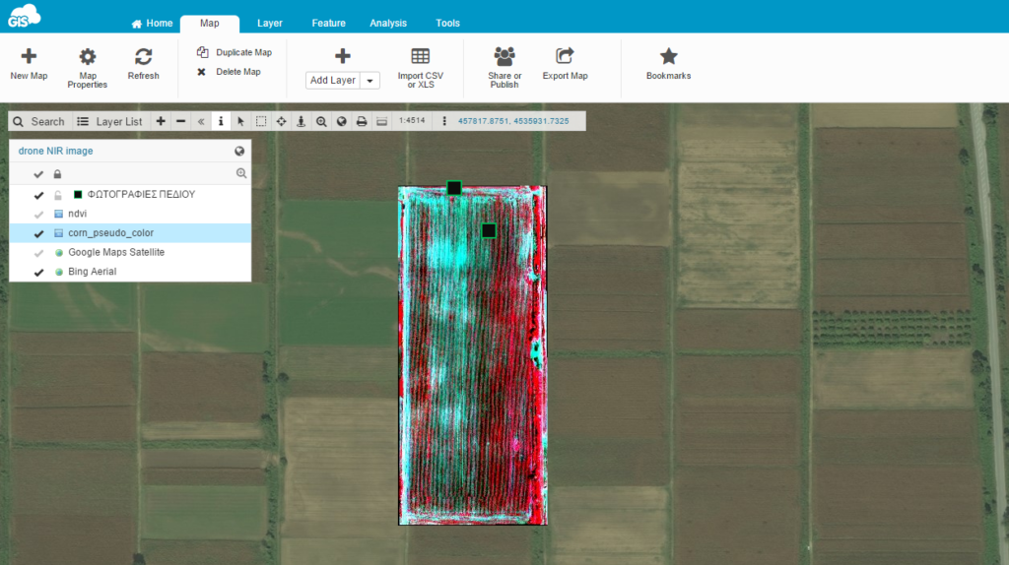Viewport: 1009px width, 565px height.
Task: Create a New Map
Action: tap(29, 64)
